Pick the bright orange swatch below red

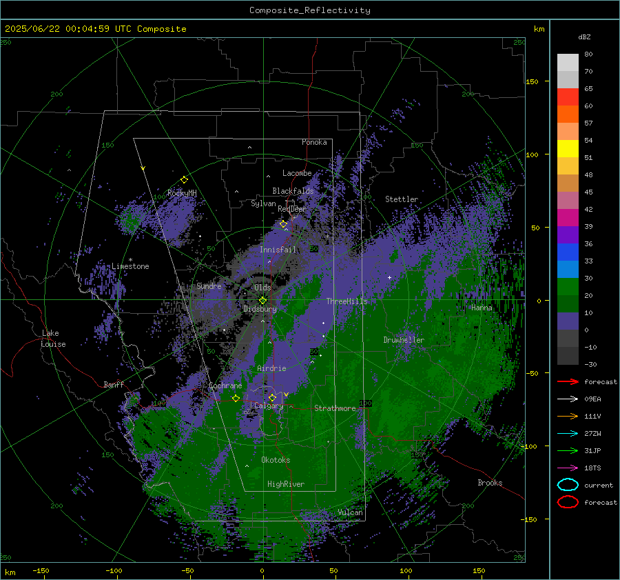(568, 114)
